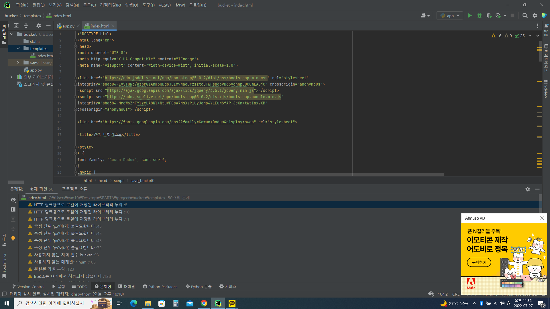Image resolution: width=550 pixels, height=309 pixels.
Task: Open editor tabs more options menu
Action: coord(538,26)
